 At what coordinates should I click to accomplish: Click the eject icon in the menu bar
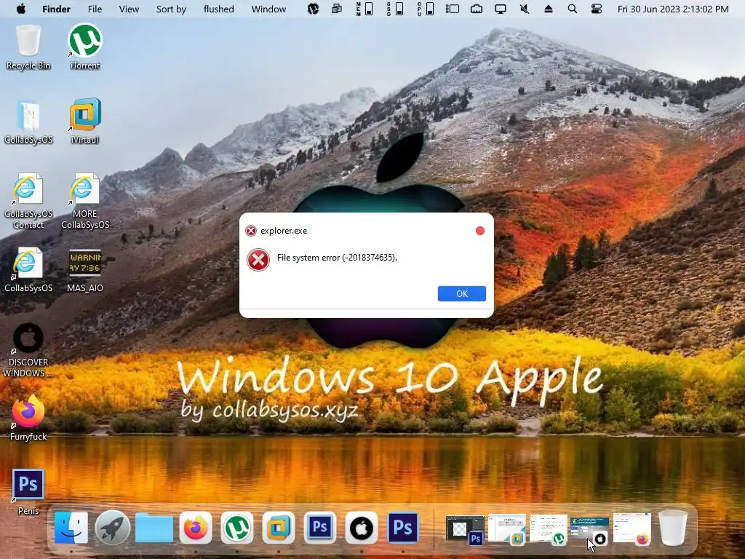point(549,9)
